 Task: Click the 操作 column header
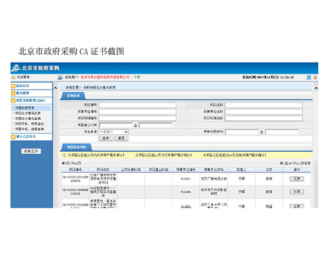(x=297, y=170)
